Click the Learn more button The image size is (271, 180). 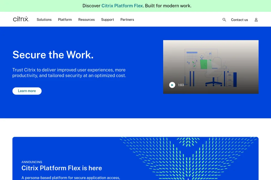(27, 91)
